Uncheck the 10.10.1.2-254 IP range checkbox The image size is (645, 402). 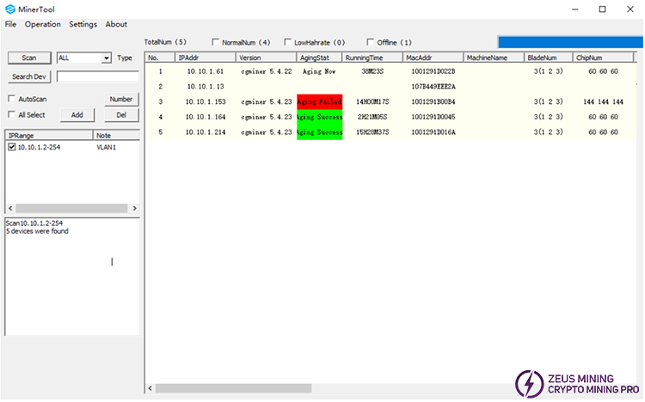[11, 148]
